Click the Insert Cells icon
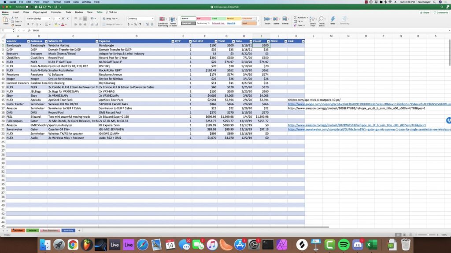 pos(267,18)
